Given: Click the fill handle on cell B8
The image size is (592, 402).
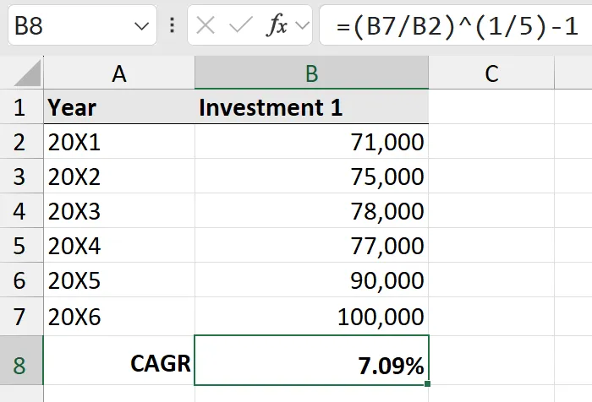Looking at the screenshot, I should (x=427, y=384).
